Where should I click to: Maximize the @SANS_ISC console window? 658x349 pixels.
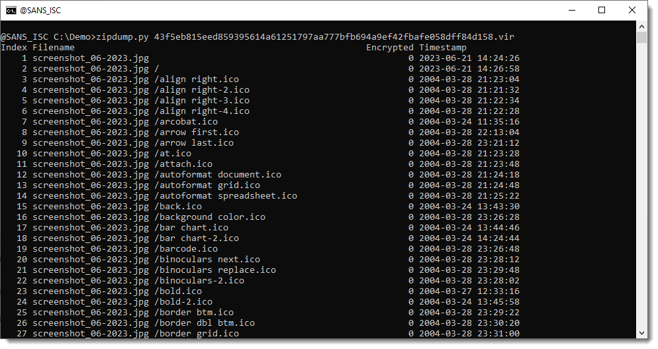tap(602, 10)
